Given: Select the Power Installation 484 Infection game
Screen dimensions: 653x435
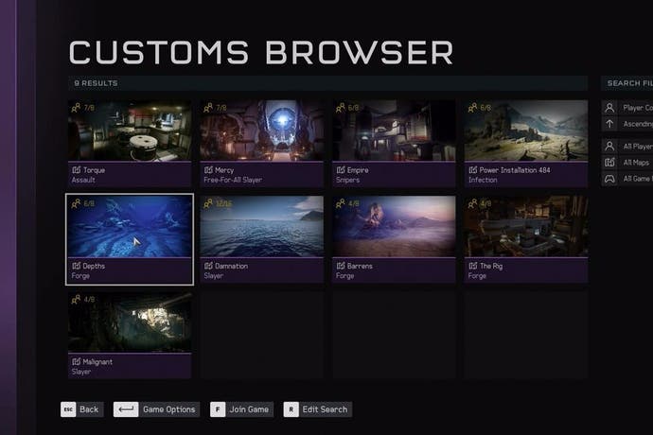Looking at the screenshot, I should pyautogui.click(x=526, y=144).
